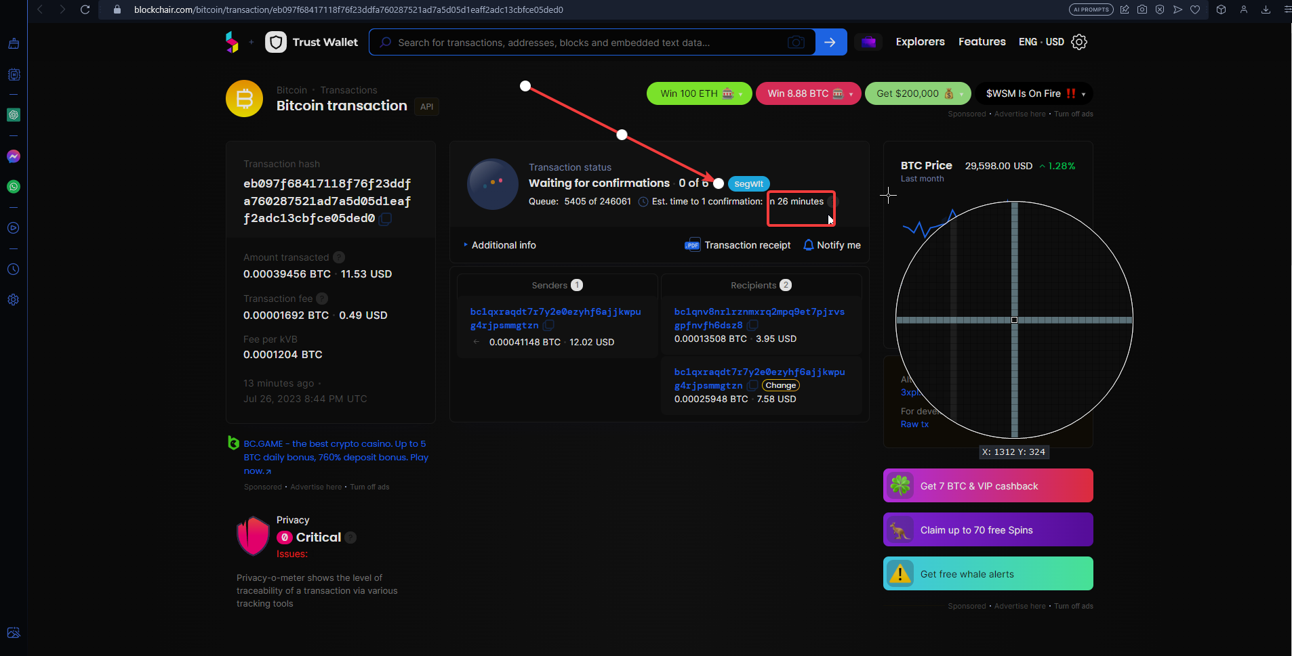Image resolution: width=1292 pixels, height=656 pixels.
Task: Open the ENG · USD language currency selector
Action: pyautogui.click(x=1041, y=42)
